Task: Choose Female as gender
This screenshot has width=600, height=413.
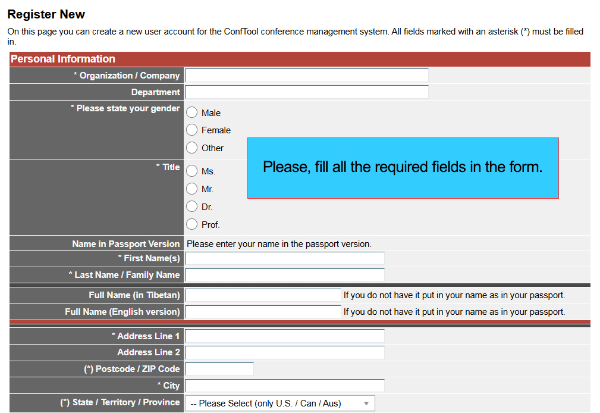Action: coord(192,130)
